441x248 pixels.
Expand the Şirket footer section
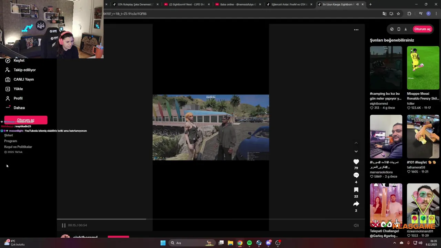(9, 135)
